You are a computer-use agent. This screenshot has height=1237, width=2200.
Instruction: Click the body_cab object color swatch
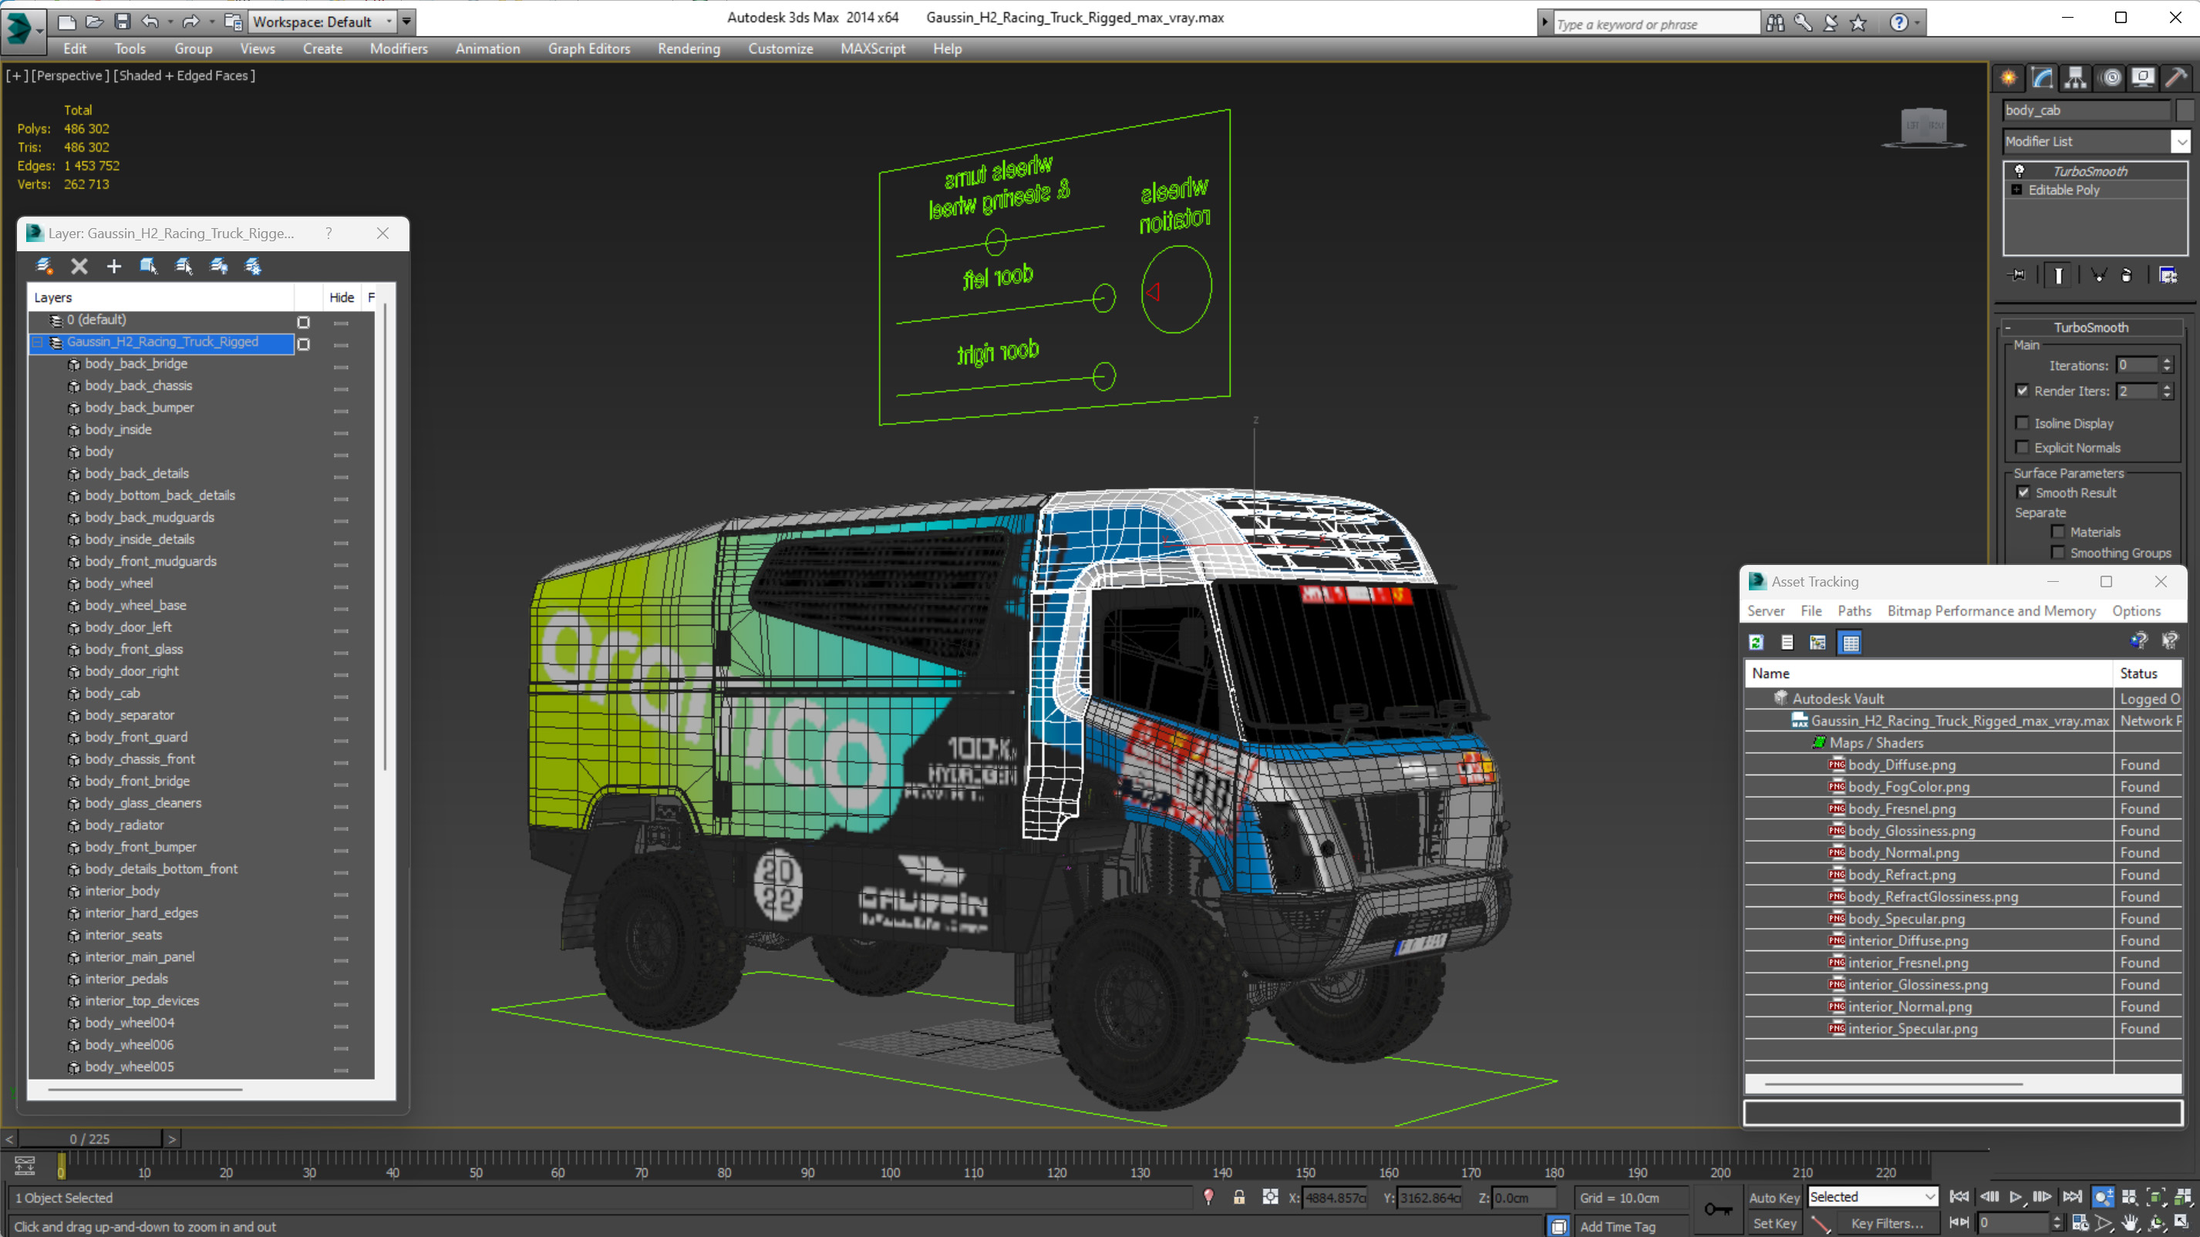2185,110
